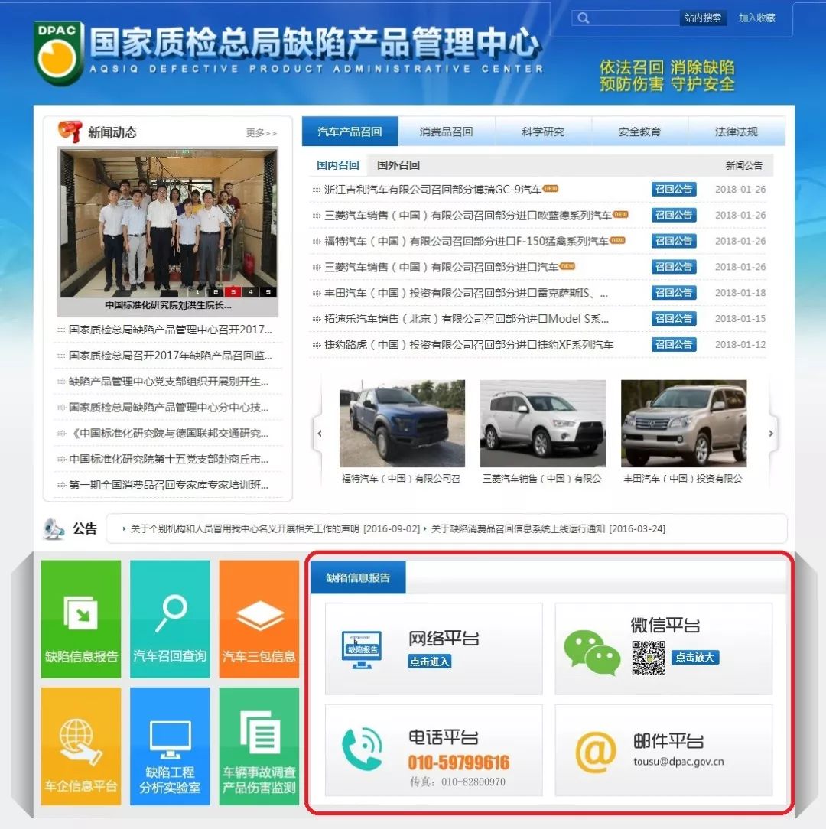826x829 pixels.
Task: Open the blue Ford pickup thumbnail
Action: coord(402,424)
